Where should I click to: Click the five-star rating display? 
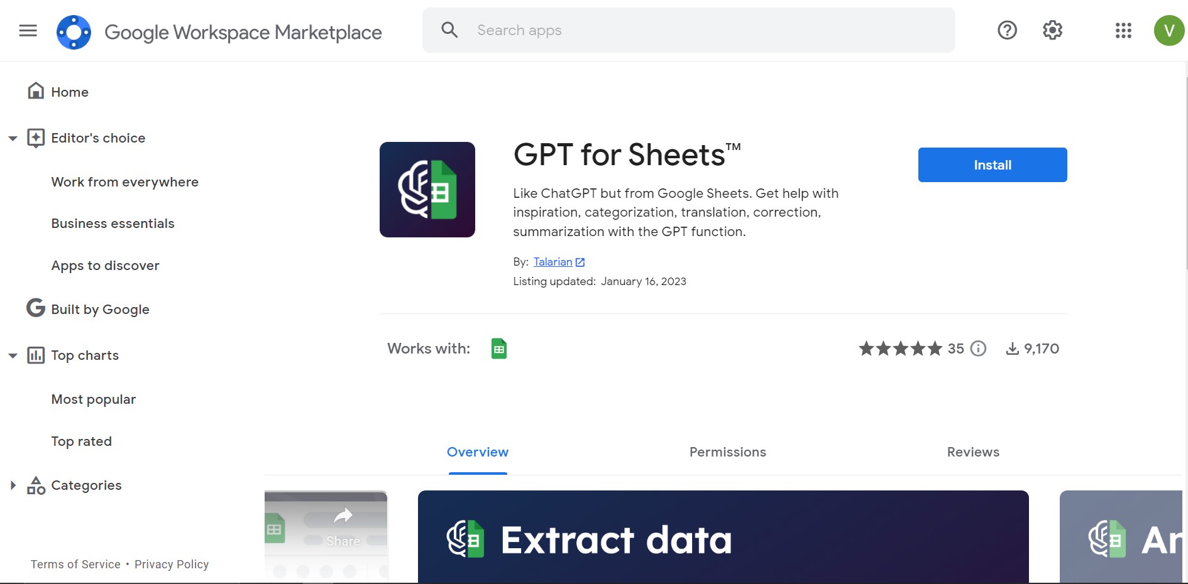tap(900, 349)
